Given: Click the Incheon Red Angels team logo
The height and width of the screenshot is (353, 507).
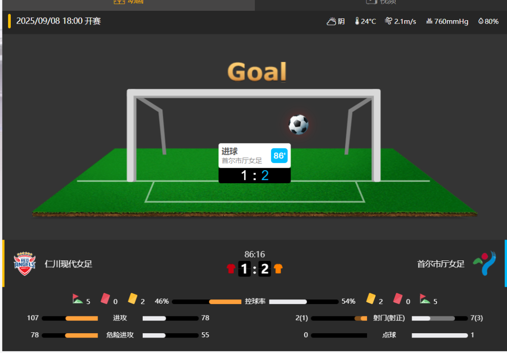Looking at the screenshot, I should tap(24, 264).
